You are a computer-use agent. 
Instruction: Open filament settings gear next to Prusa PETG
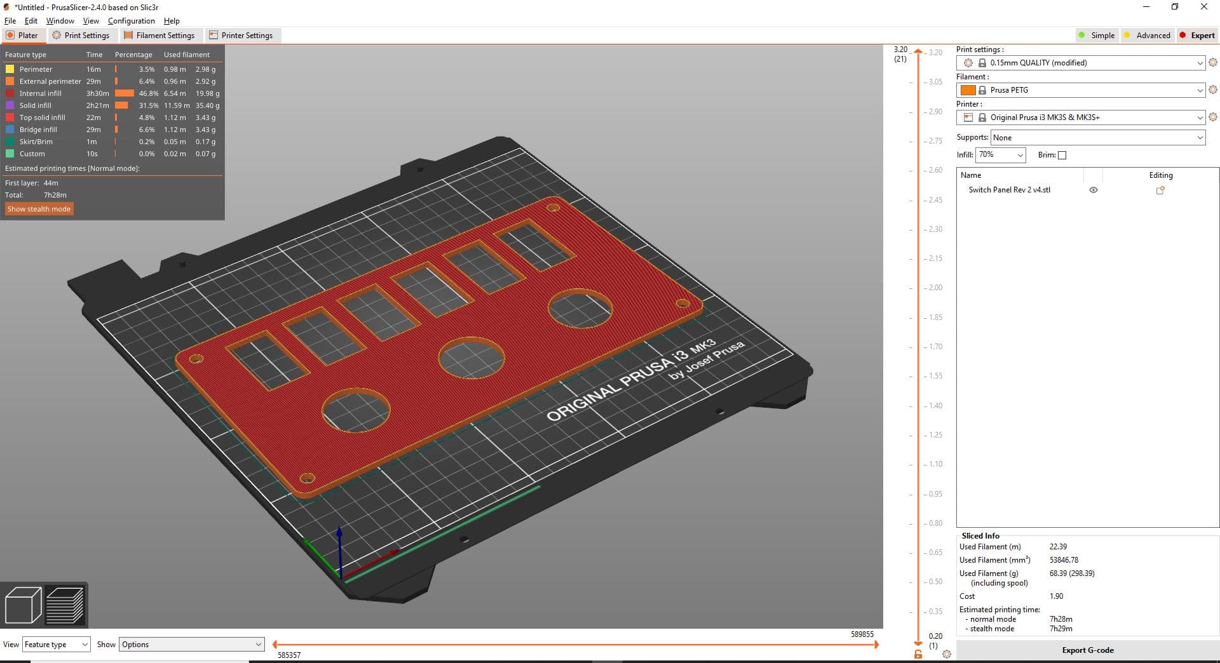click(1213, 90)
